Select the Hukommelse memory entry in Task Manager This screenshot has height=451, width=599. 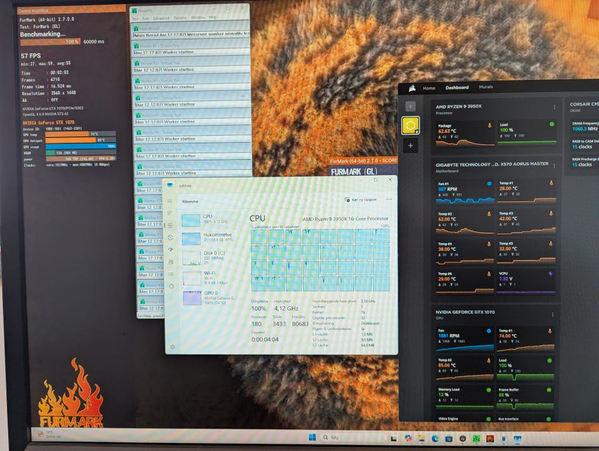point(208,238)
